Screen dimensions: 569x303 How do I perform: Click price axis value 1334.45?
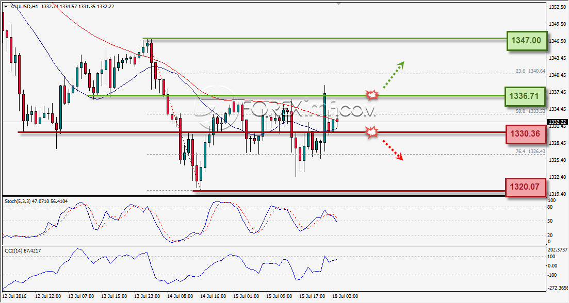(557, 109)
